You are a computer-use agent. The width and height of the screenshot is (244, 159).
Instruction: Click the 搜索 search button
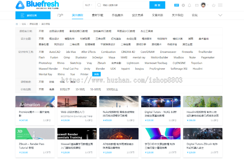tap(157, 5)
